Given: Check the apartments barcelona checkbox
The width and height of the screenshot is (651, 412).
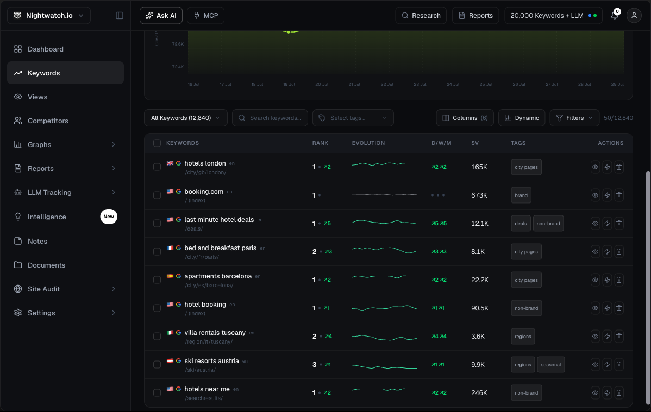Looking at the screenshot, I should click(157, 280).
